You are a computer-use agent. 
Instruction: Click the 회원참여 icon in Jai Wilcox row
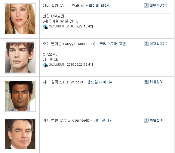click(x=146, y=82)
